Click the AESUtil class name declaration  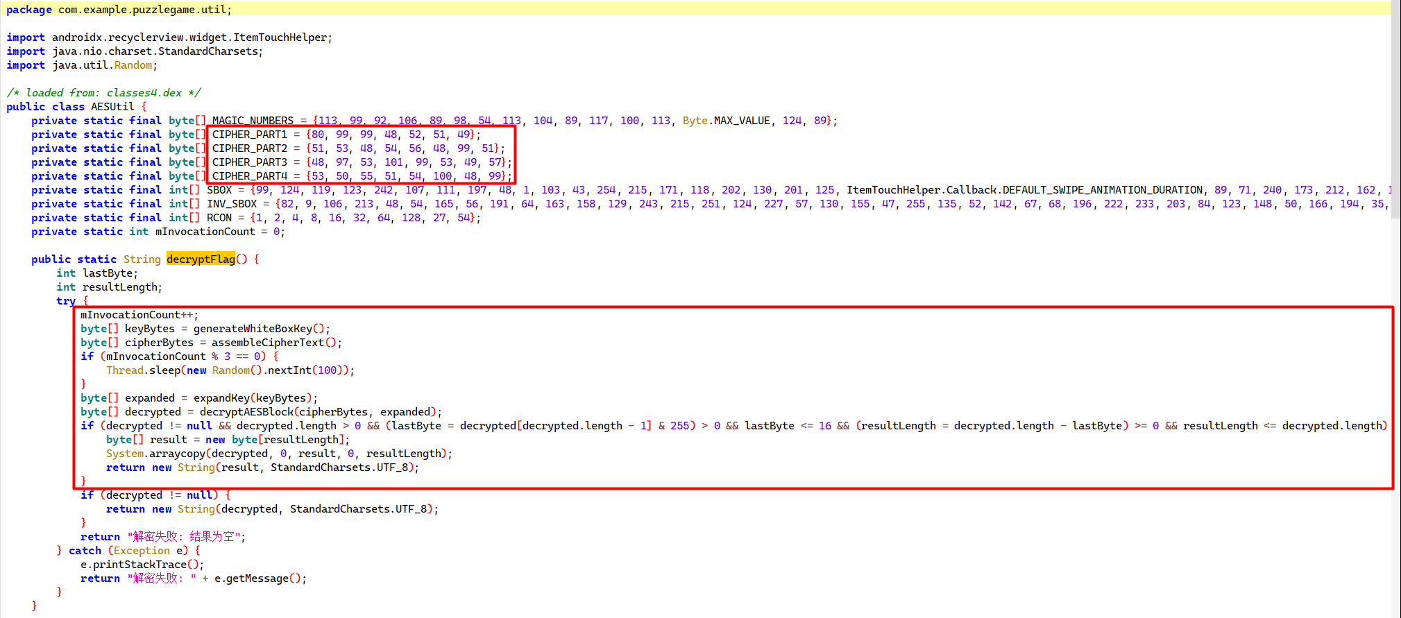pos(112,107)
